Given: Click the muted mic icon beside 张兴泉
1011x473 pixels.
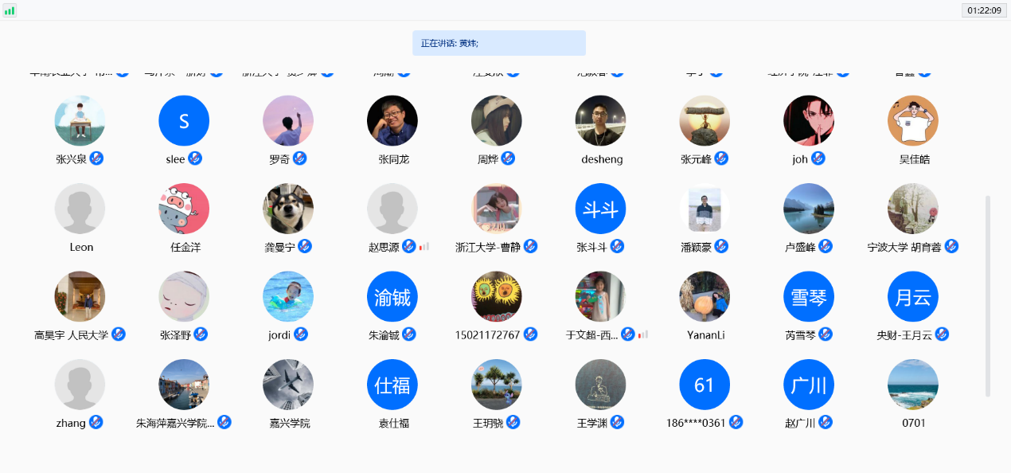Looking at the screenshot, I should pos(97,158).
